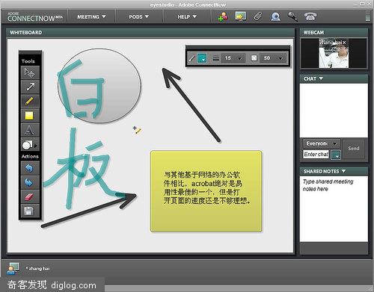Click the Share my screen icon

pos(240,16)
